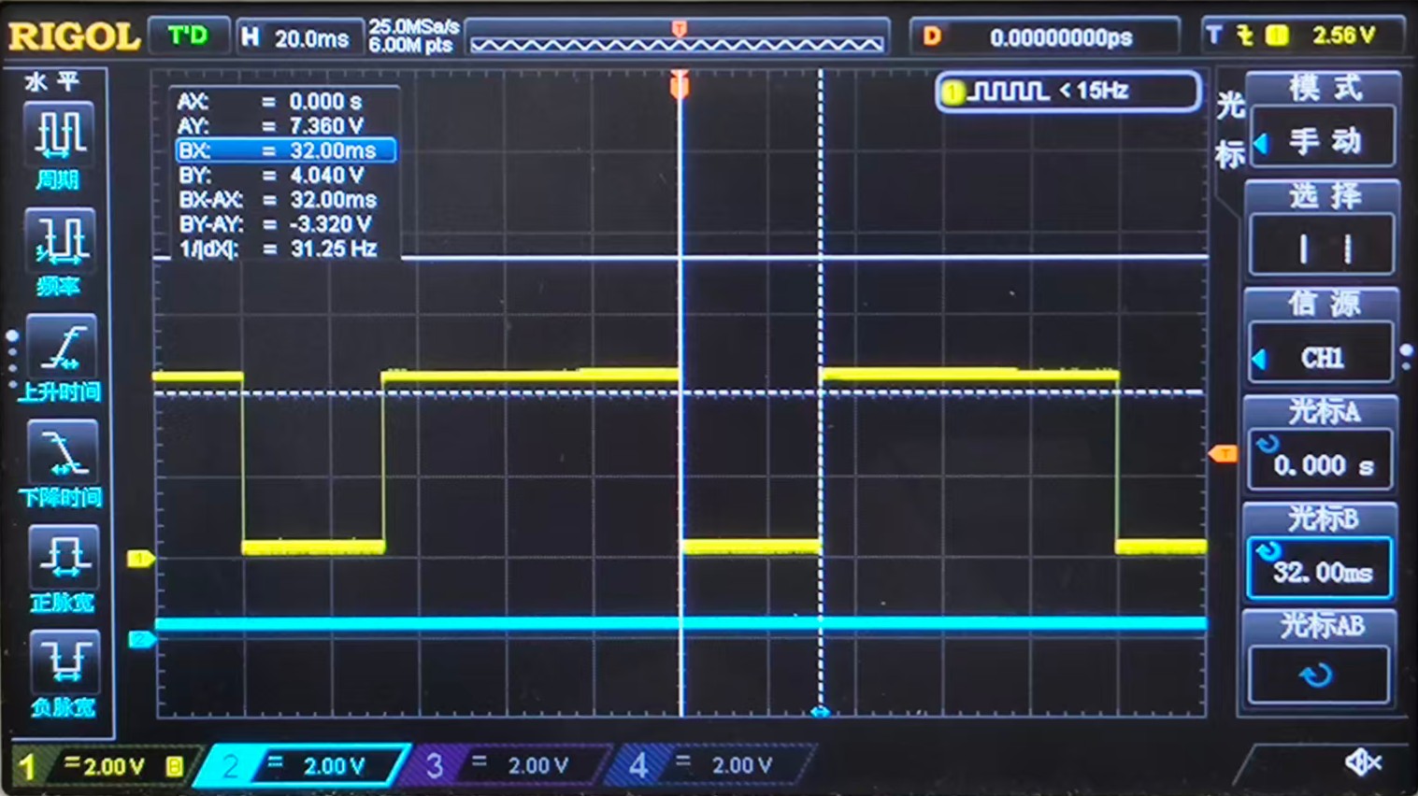Open the horizontal timebase 20.0ms setting
The width and height of the screenshot is (1418, 796).
pos(297,38)
